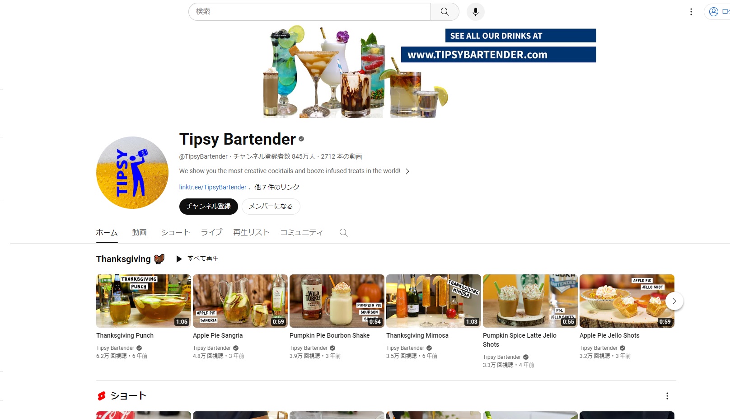Click the メンバーになる button
730x419 pixels.
[271, 207]
